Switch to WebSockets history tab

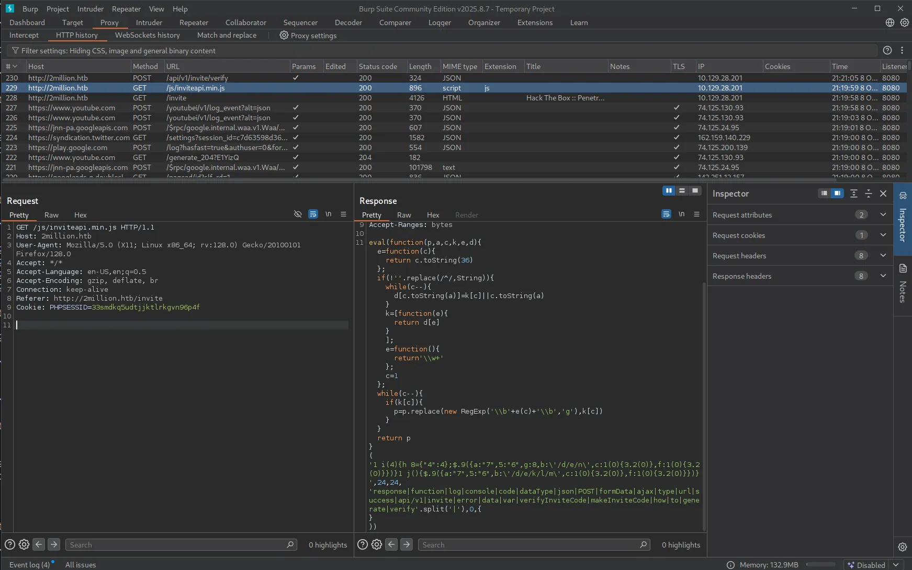tap(147, 35)
